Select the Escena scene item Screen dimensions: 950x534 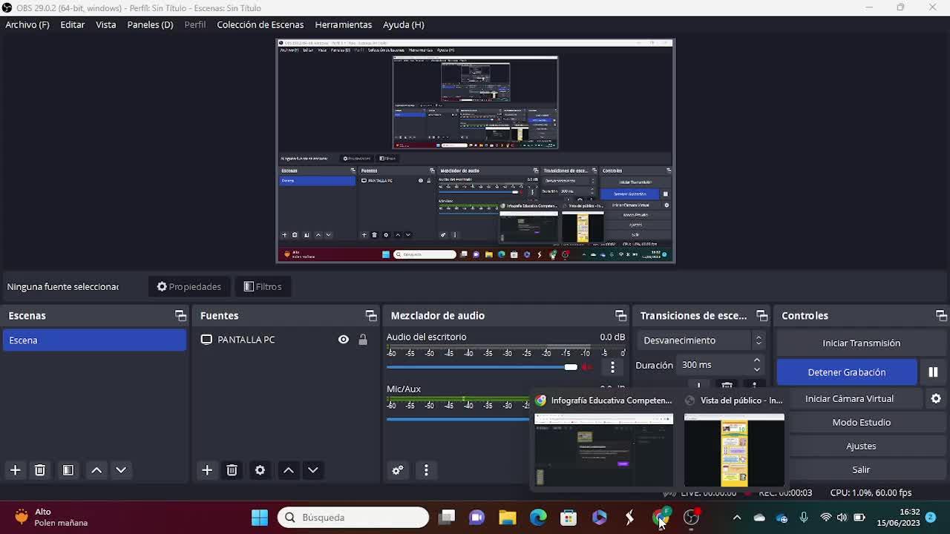pos(94,340)
